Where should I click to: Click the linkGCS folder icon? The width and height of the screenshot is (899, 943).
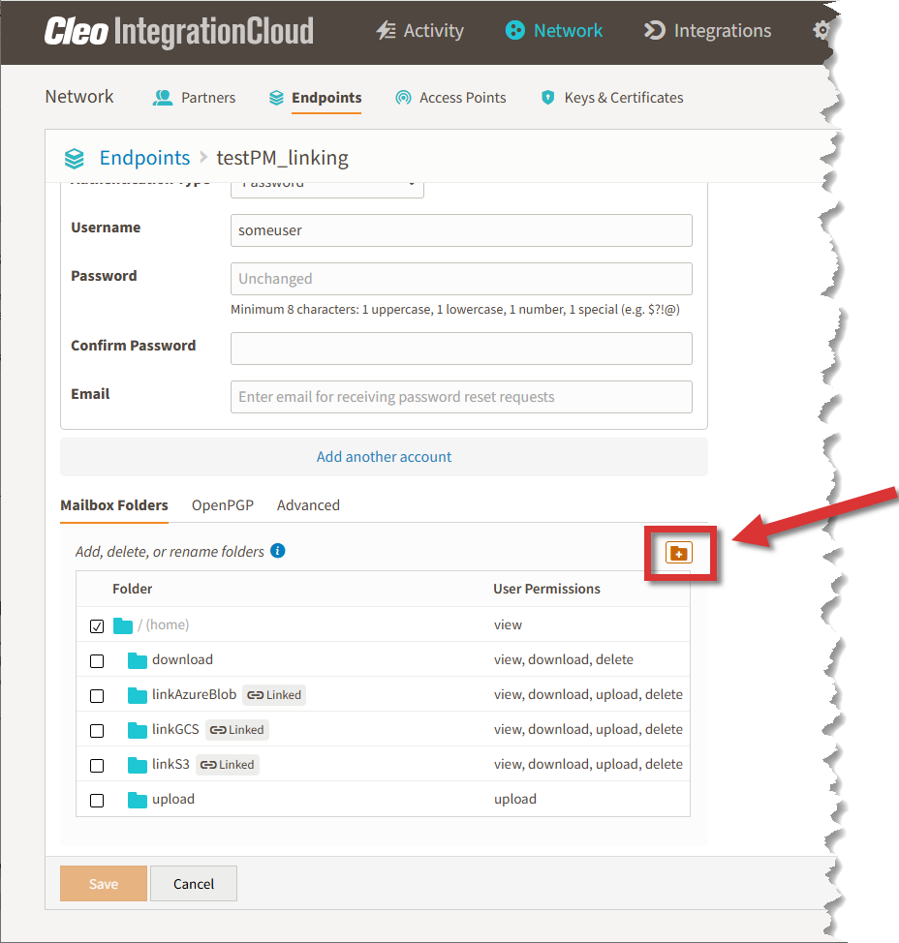pyautogui.click(x=138, y=730)
